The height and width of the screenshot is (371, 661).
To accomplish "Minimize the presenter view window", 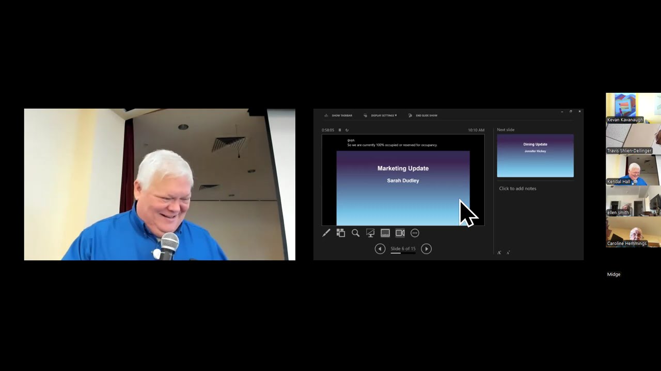I will 562,111.
